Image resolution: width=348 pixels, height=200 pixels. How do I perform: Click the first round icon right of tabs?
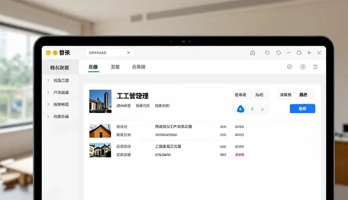pos(290,67)
